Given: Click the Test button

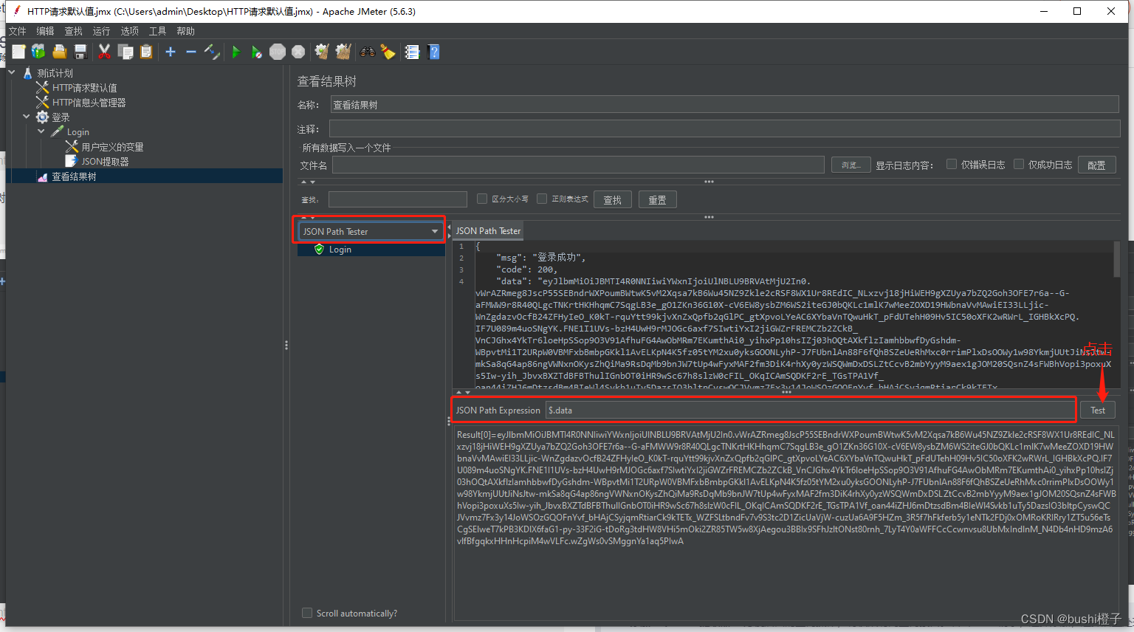Looking at the screenshot, I should pyautogui.click(x=1098, y=411).
